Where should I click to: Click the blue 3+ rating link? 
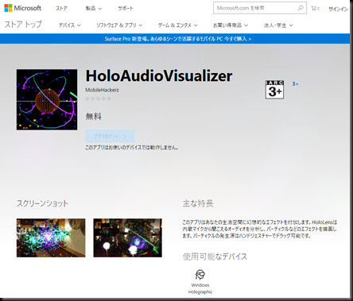[295, 84]
